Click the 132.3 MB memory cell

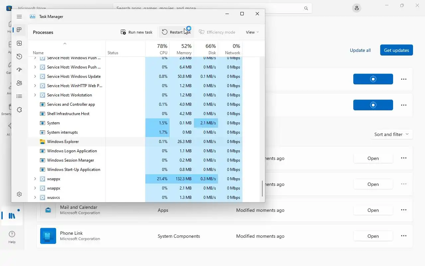182,179
